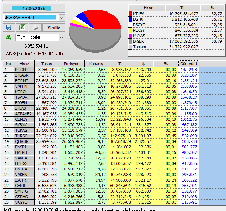This screenshot has width=226, height=211.
Task: Sort by the $ column header
Action: [143, 64]
